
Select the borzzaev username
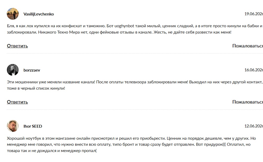click(x=32, y=70)
